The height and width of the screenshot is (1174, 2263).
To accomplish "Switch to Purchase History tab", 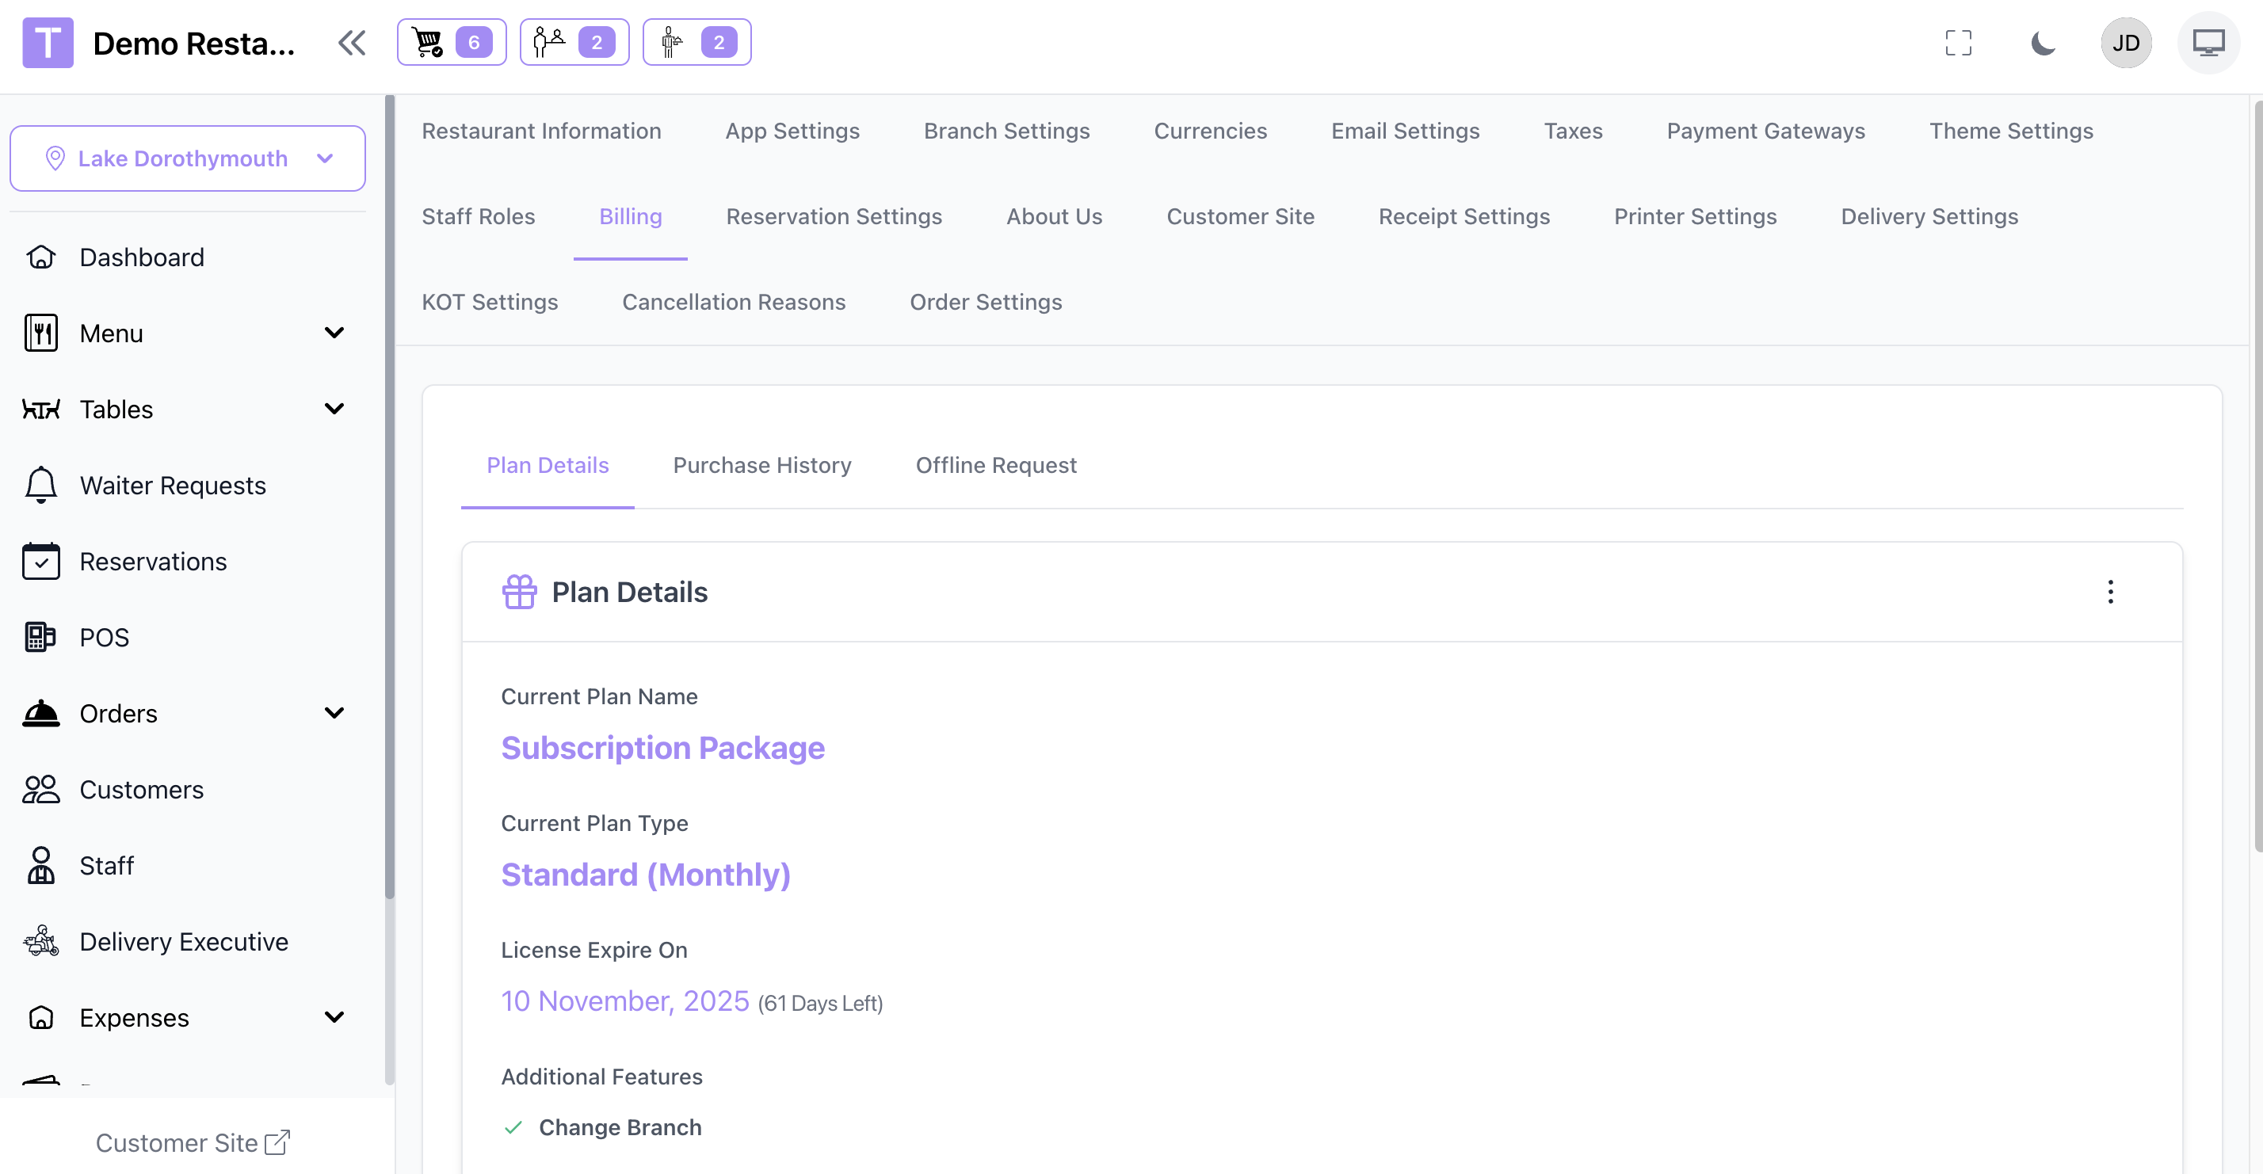I will point(761,464).
